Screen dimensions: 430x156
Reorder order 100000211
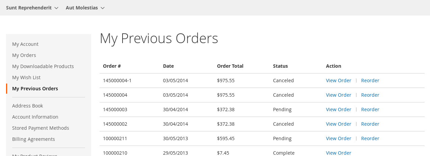[x=370, y=138]
